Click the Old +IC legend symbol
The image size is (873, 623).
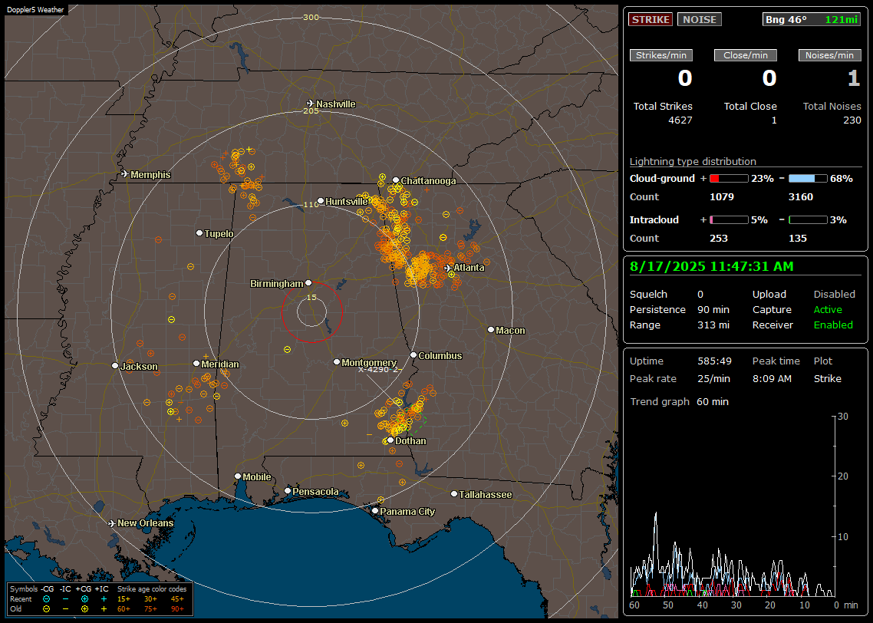tap(104, 609)
